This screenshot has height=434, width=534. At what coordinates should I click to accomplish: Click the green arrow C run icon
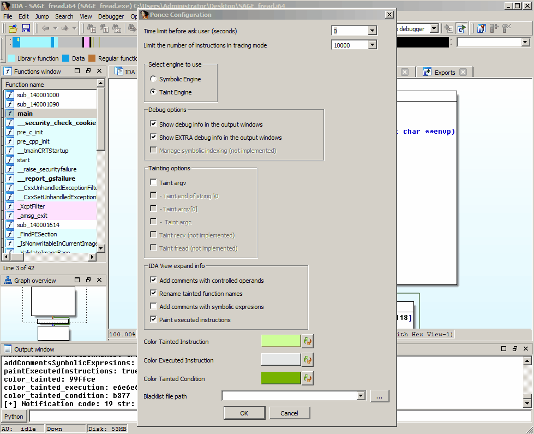(x=462, y=28)
